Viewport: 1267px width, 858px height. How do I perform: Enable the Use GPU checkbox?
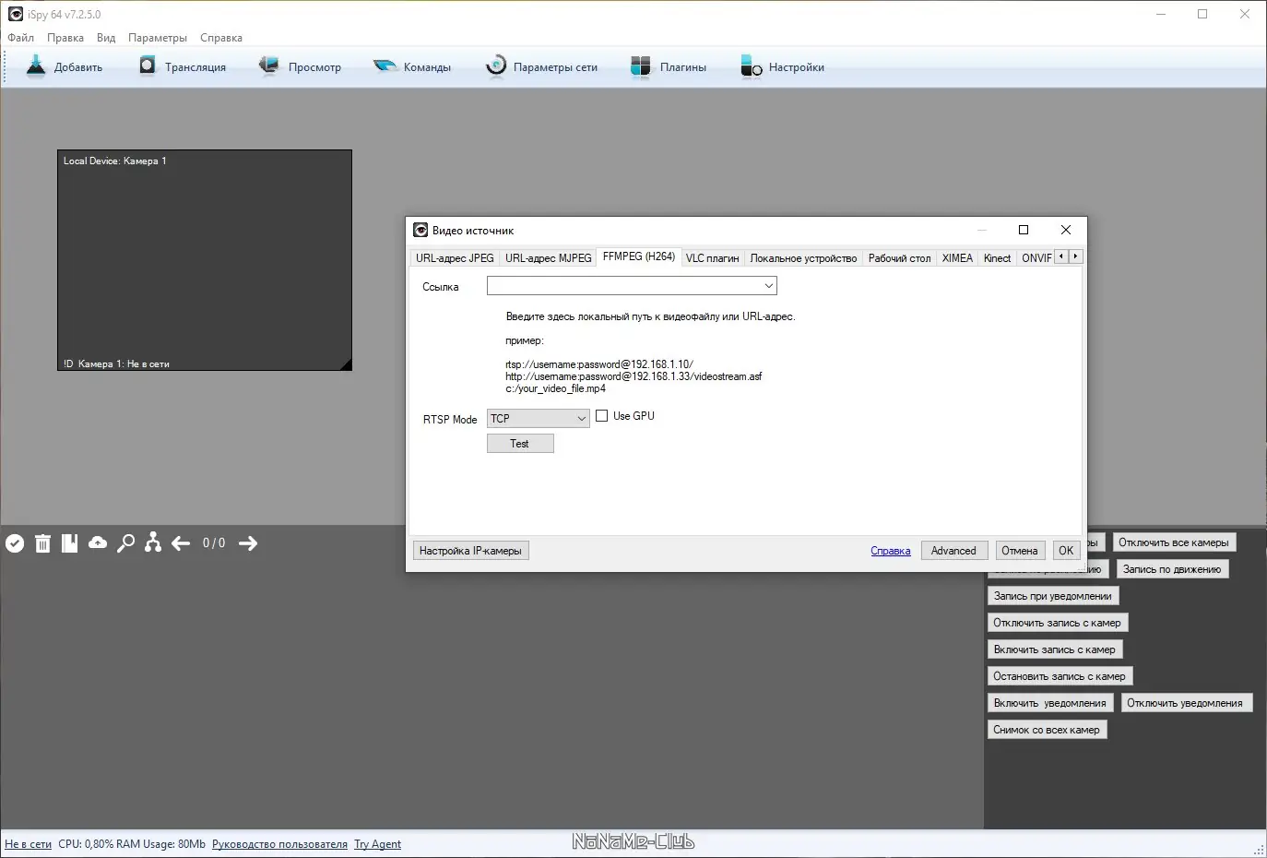602,416
